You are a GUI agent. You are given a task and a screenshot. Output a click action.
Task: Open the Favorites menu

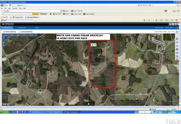(15, 8)
